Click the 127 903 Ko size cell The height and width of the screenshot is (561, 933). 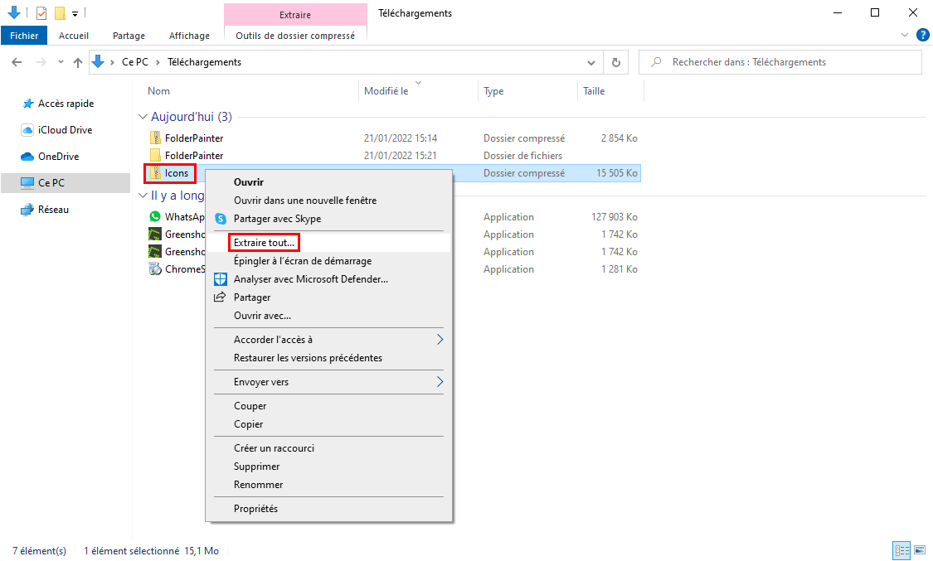(614, 217)
